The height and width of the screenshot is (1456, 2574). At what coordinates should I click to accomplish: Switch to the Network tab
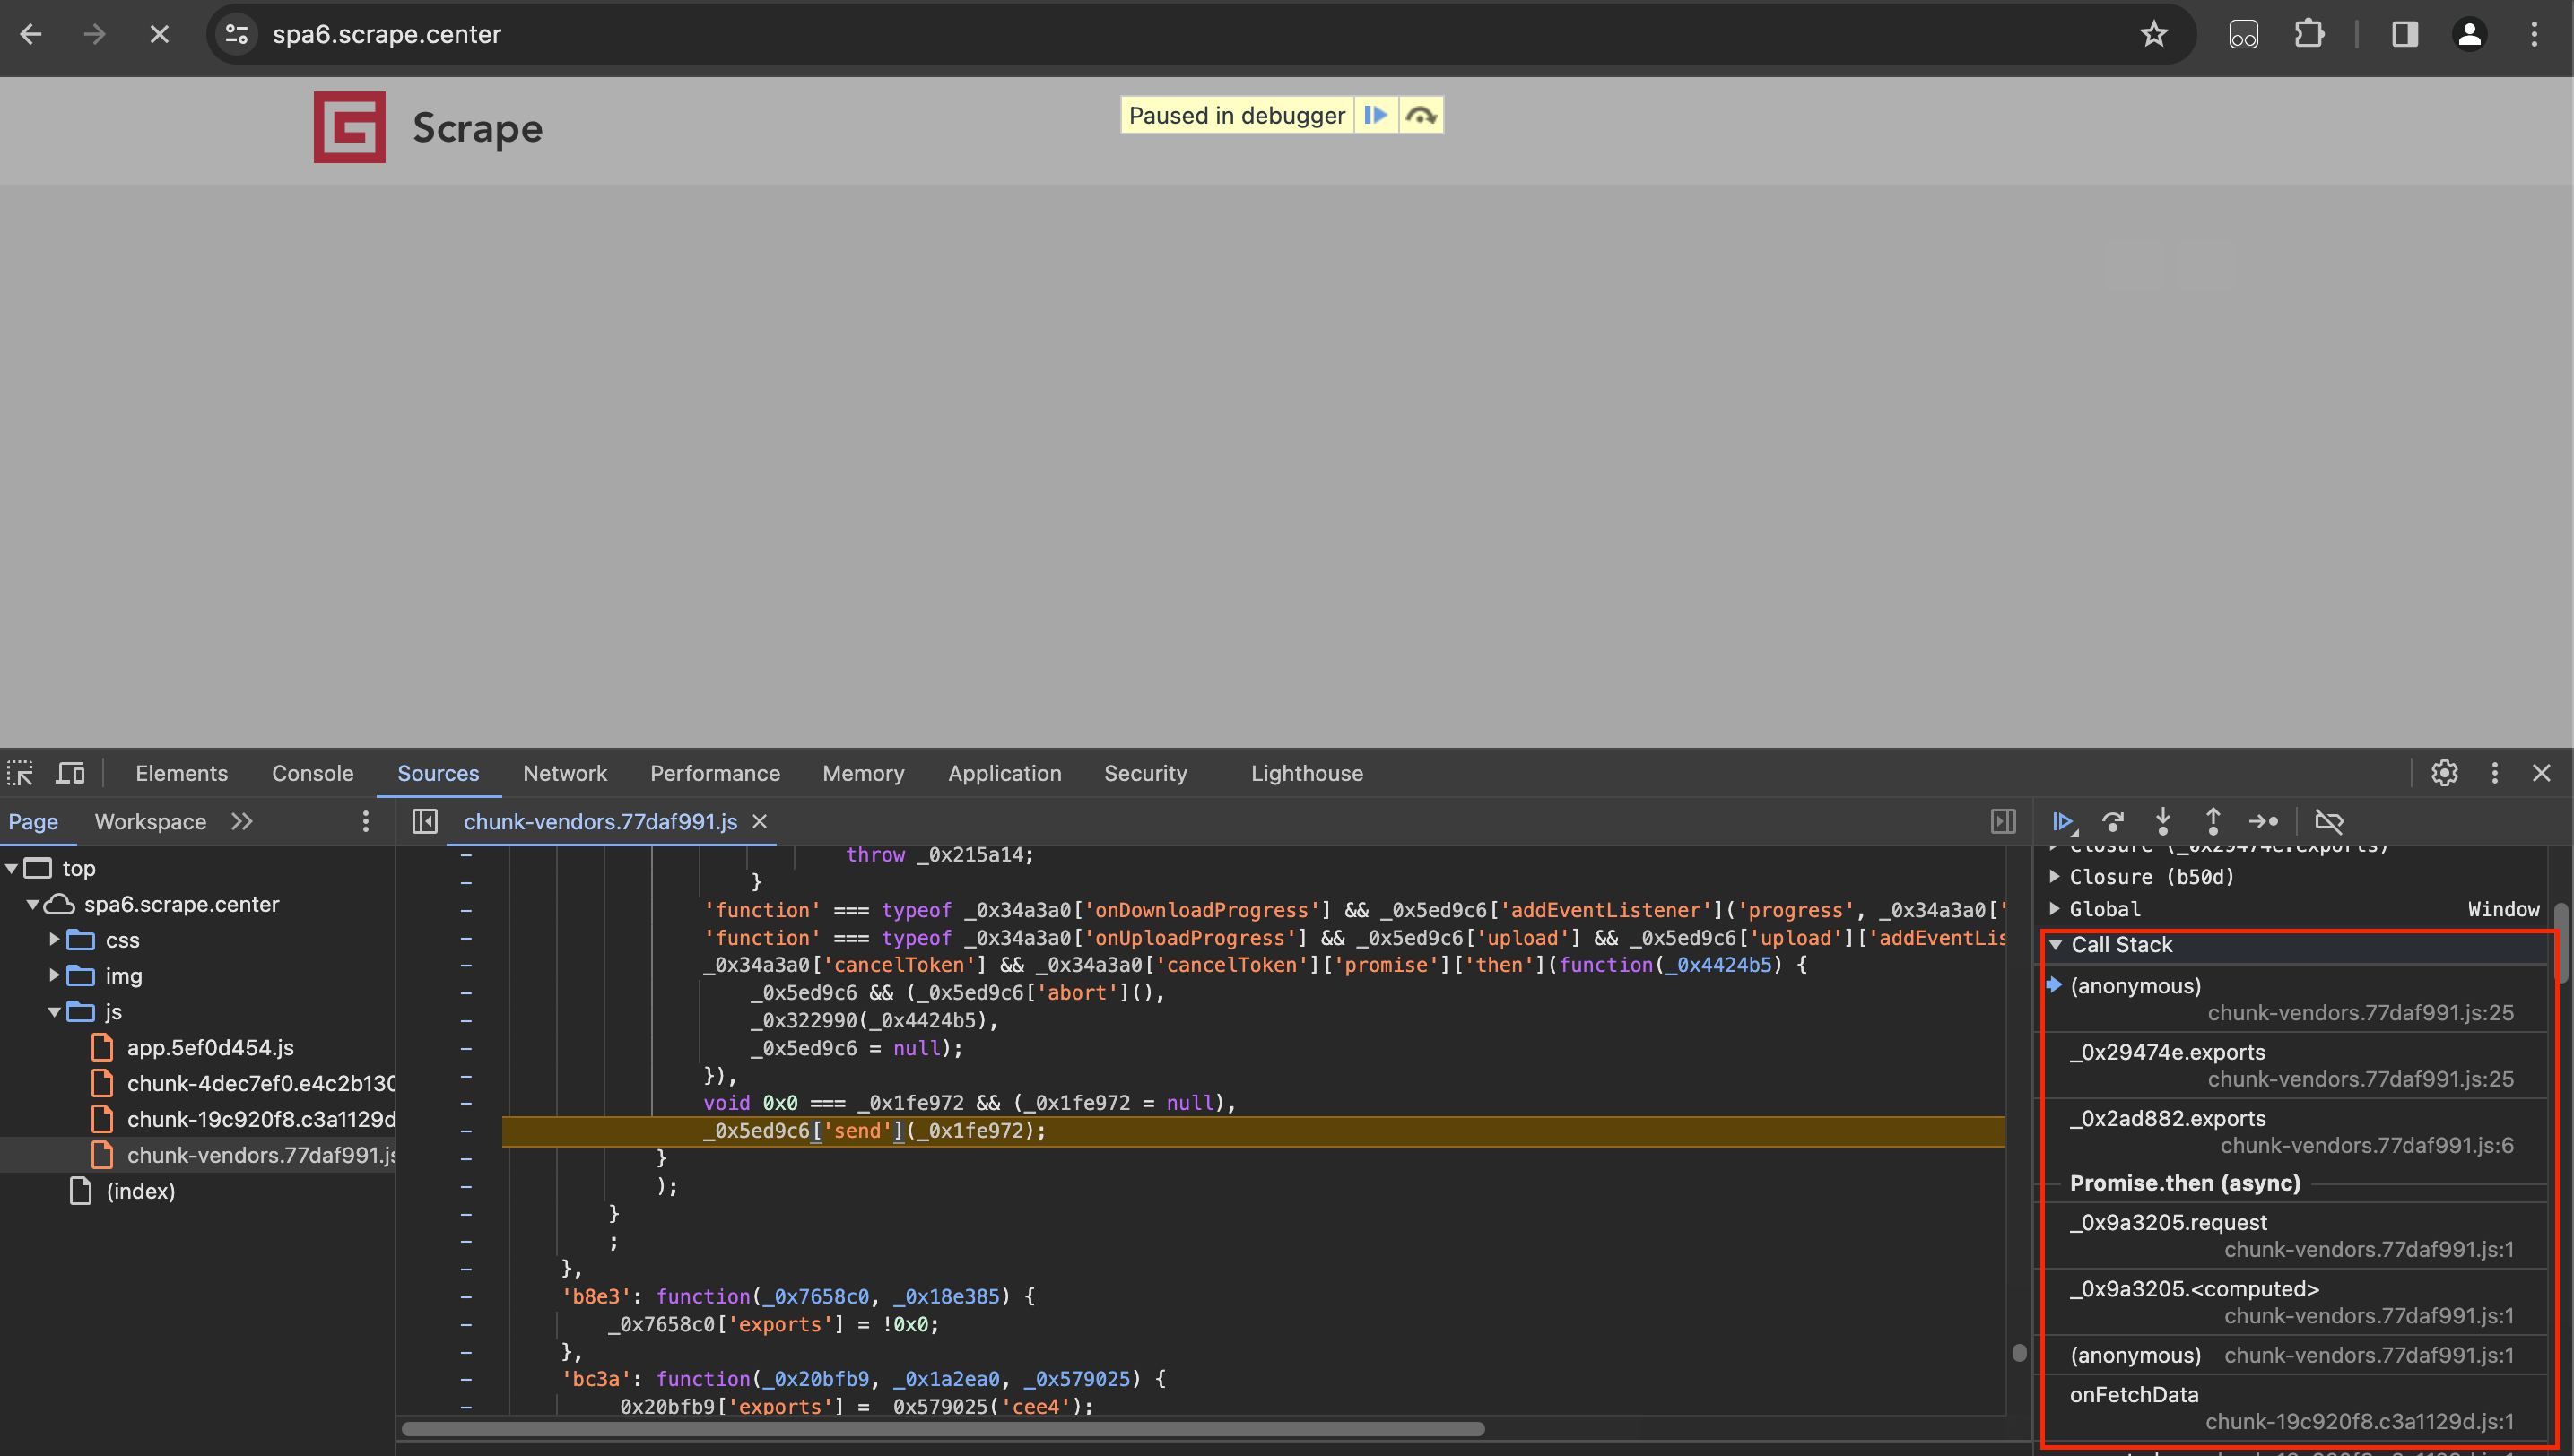(564, 773)
